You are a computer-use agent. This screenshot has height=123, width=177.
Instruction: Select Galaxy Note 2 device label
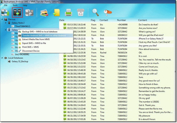point(18,23)
